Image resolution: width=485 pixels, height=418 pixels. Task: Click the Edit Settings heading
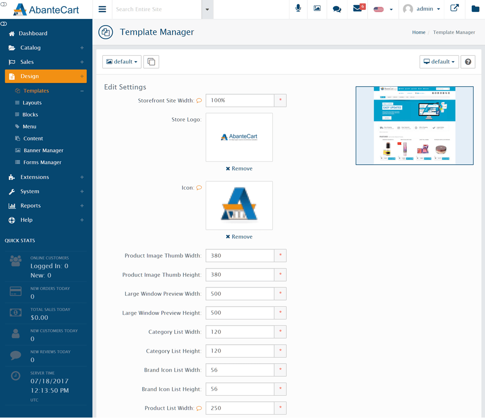coord(125,87)
